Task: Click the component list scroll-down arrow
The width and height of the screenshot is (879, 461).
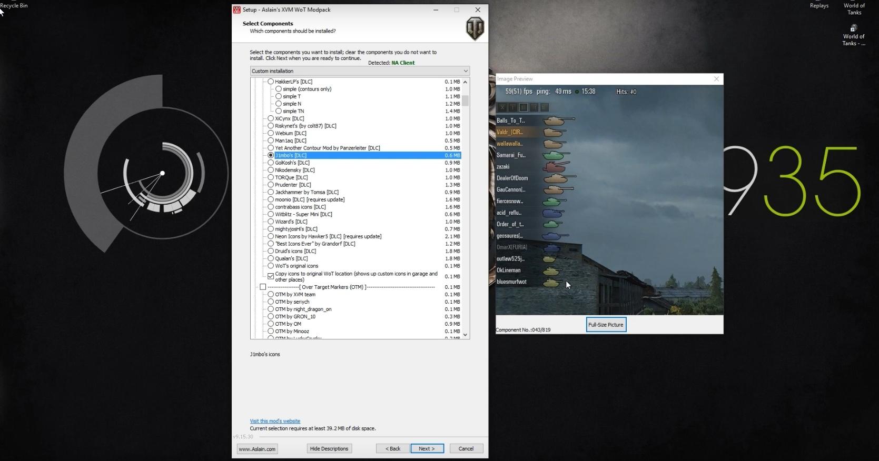Action: click(x=465, y=335)
